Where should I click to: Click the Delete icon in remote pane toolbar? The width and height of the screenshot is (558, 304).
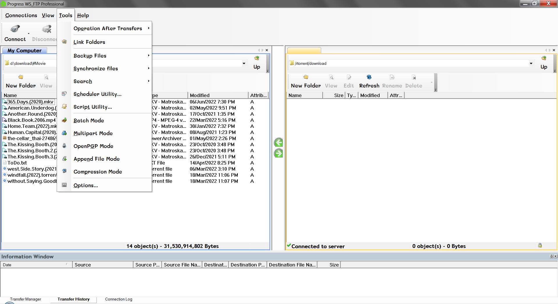414,77
